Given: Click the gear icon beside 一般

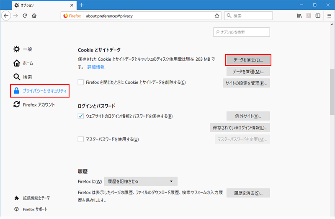Looking at the screenshot, I should pyautogui.click(x=17, y=49).
